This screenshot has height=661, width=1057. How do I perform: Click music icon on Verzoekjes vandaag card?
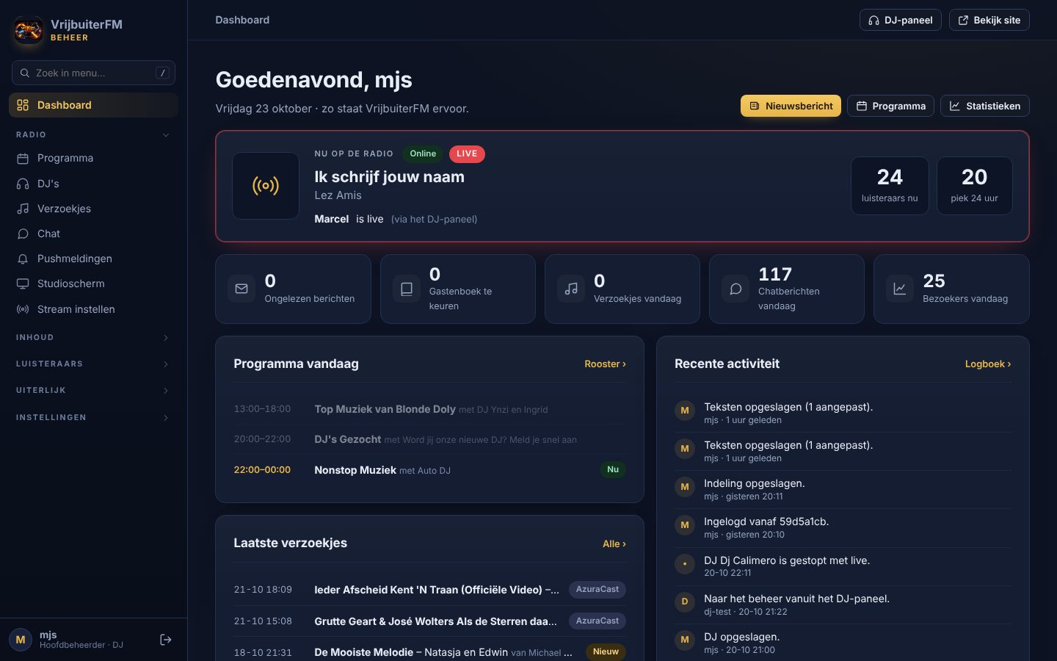click(x=571, y=289)
